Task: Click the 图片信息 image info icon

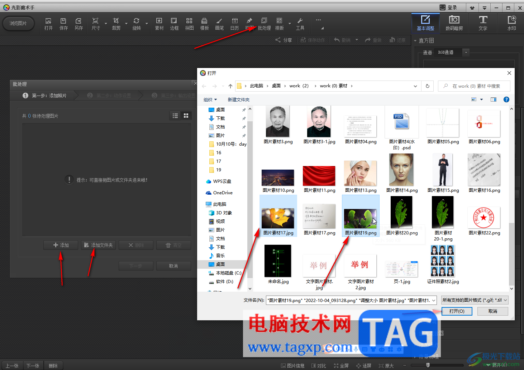Action: coord(292,366)
